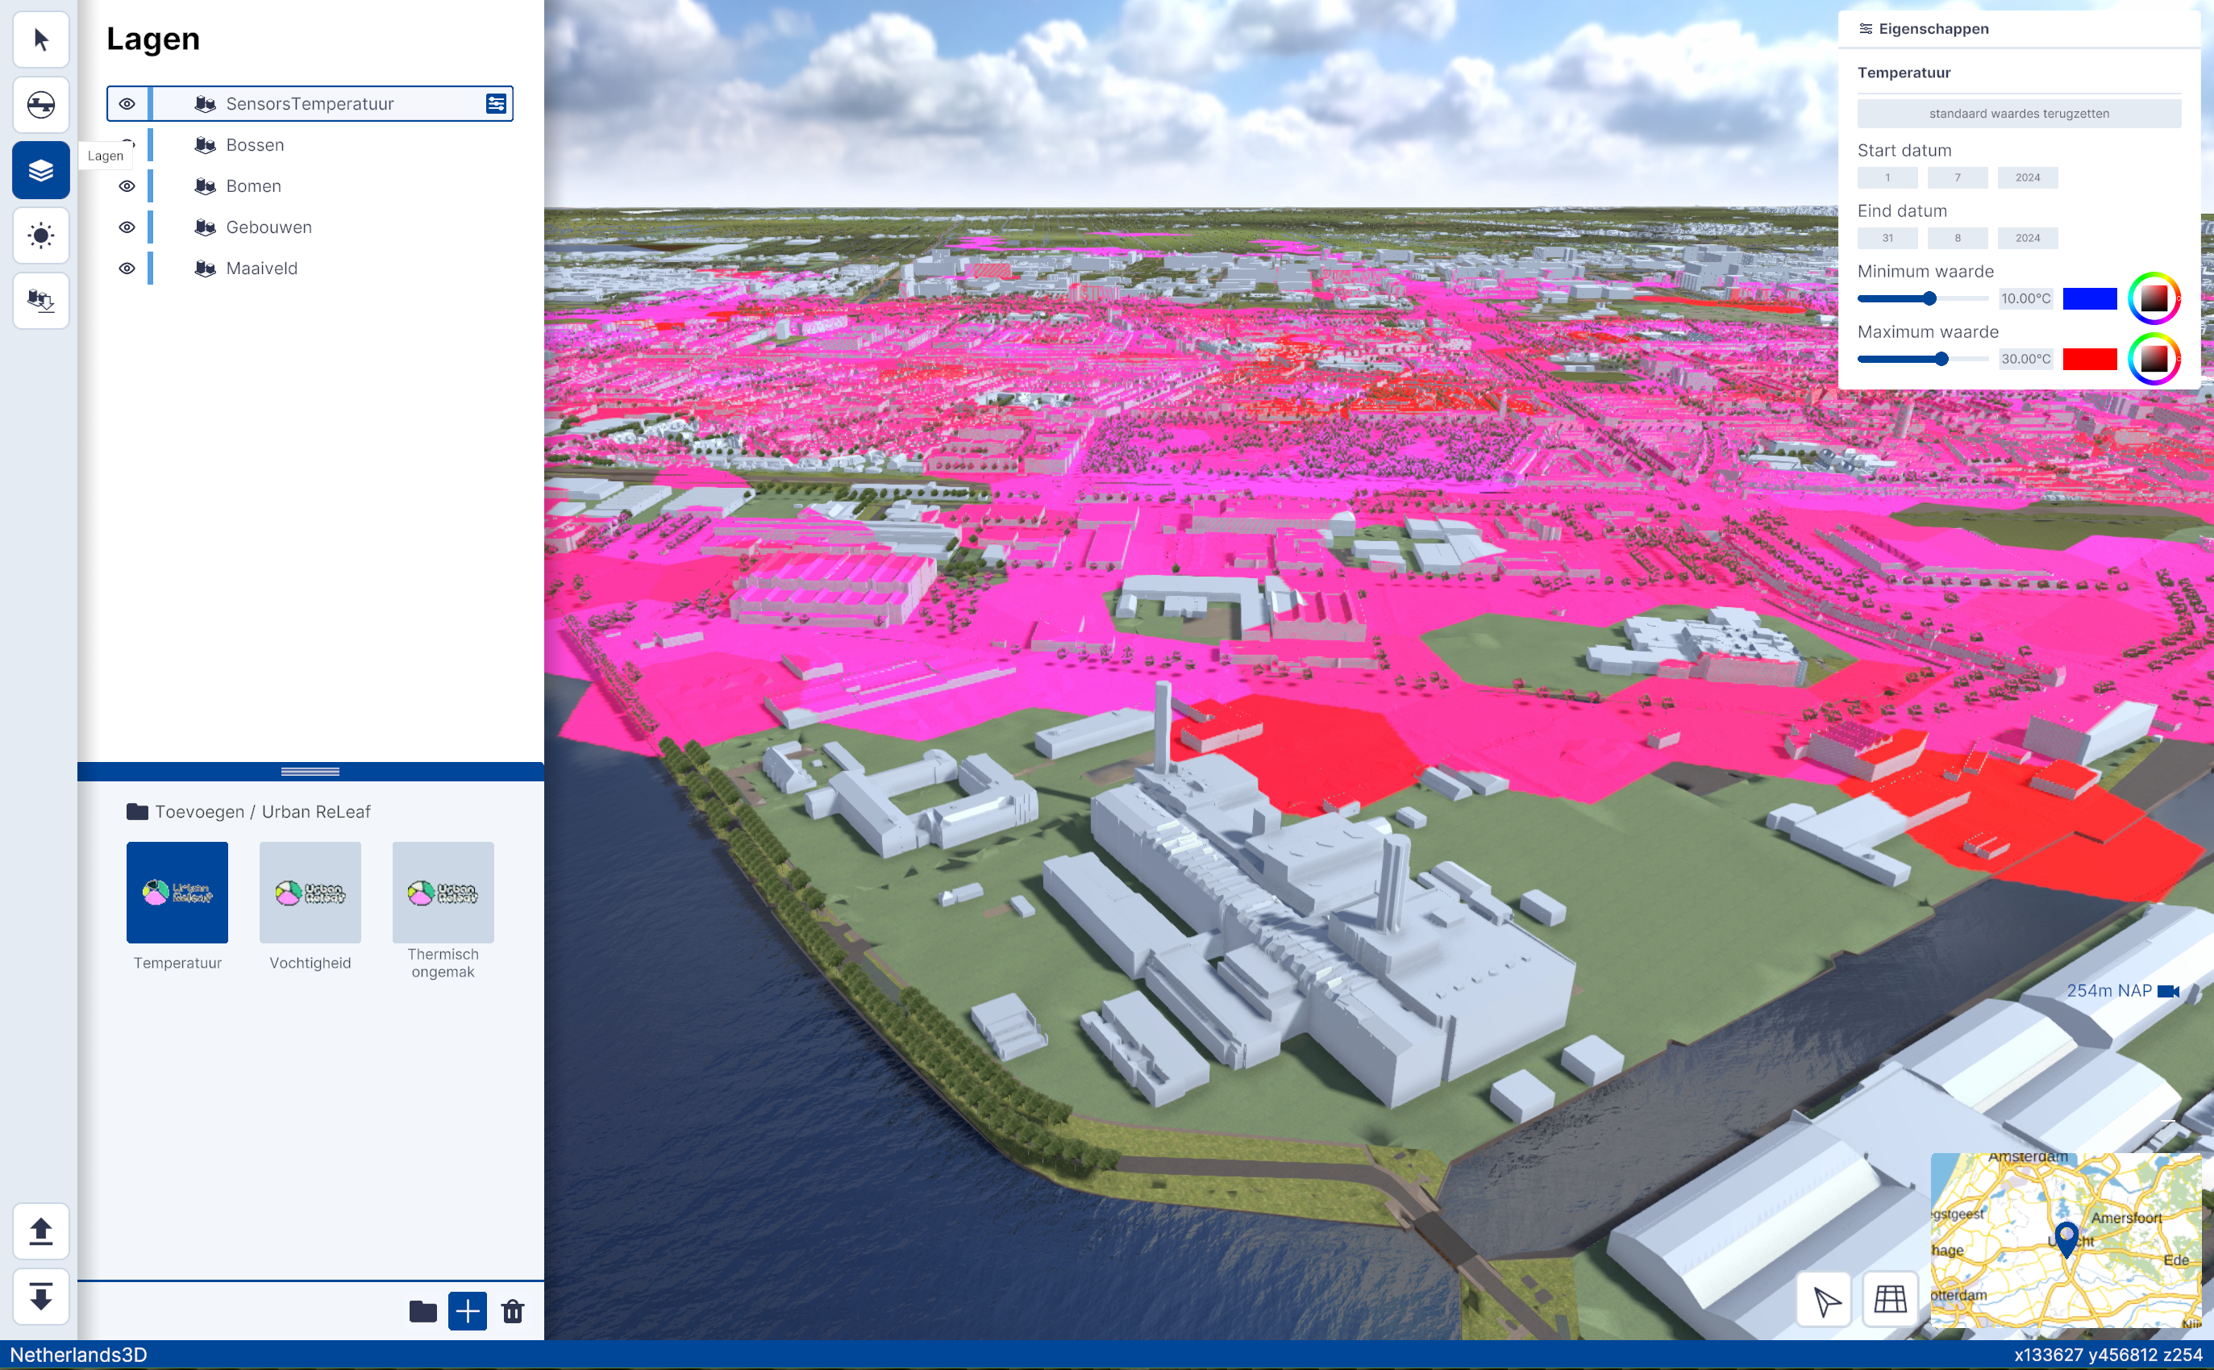The height and width of the screenshot is (1370, 2214).
Task: Select the Gebouwen layer row
Action: point(310,227)
